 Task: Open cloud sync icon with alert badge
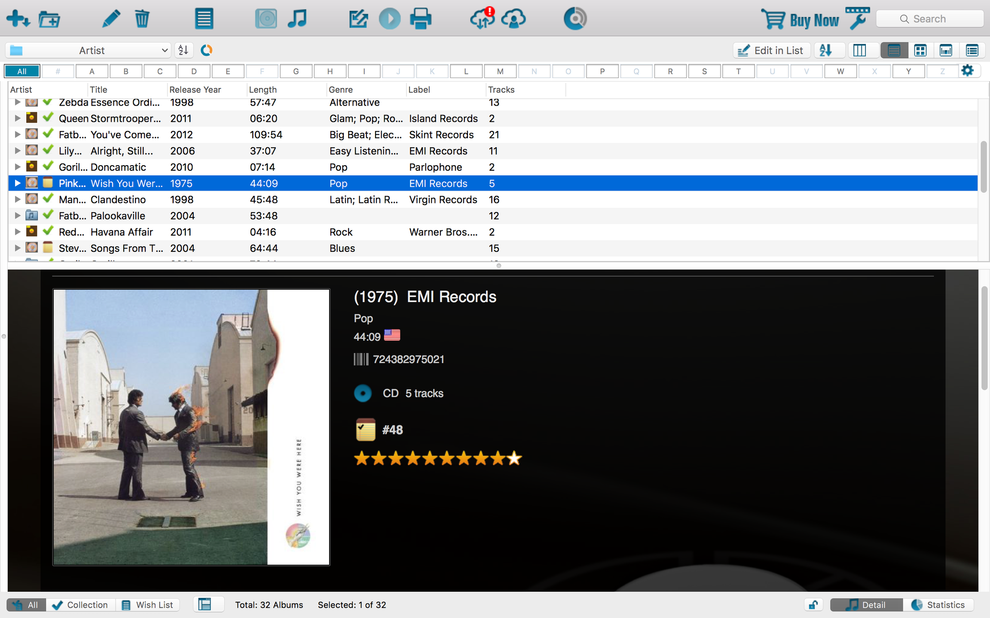(482, 18)
